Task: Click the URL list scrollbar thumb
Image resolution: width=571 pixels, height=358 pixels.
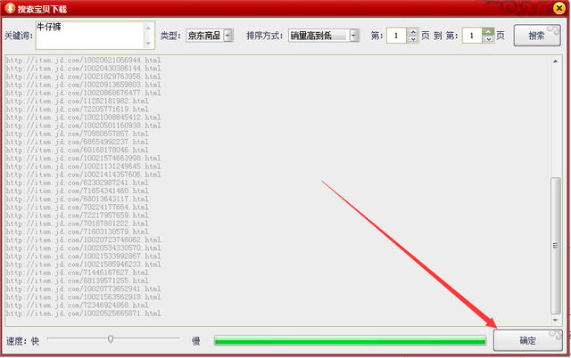Action: click(x=555, y=246)
